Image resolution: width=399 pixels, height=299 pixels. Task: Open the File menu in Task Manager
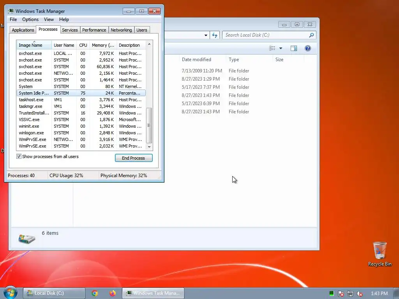(13, 19)
